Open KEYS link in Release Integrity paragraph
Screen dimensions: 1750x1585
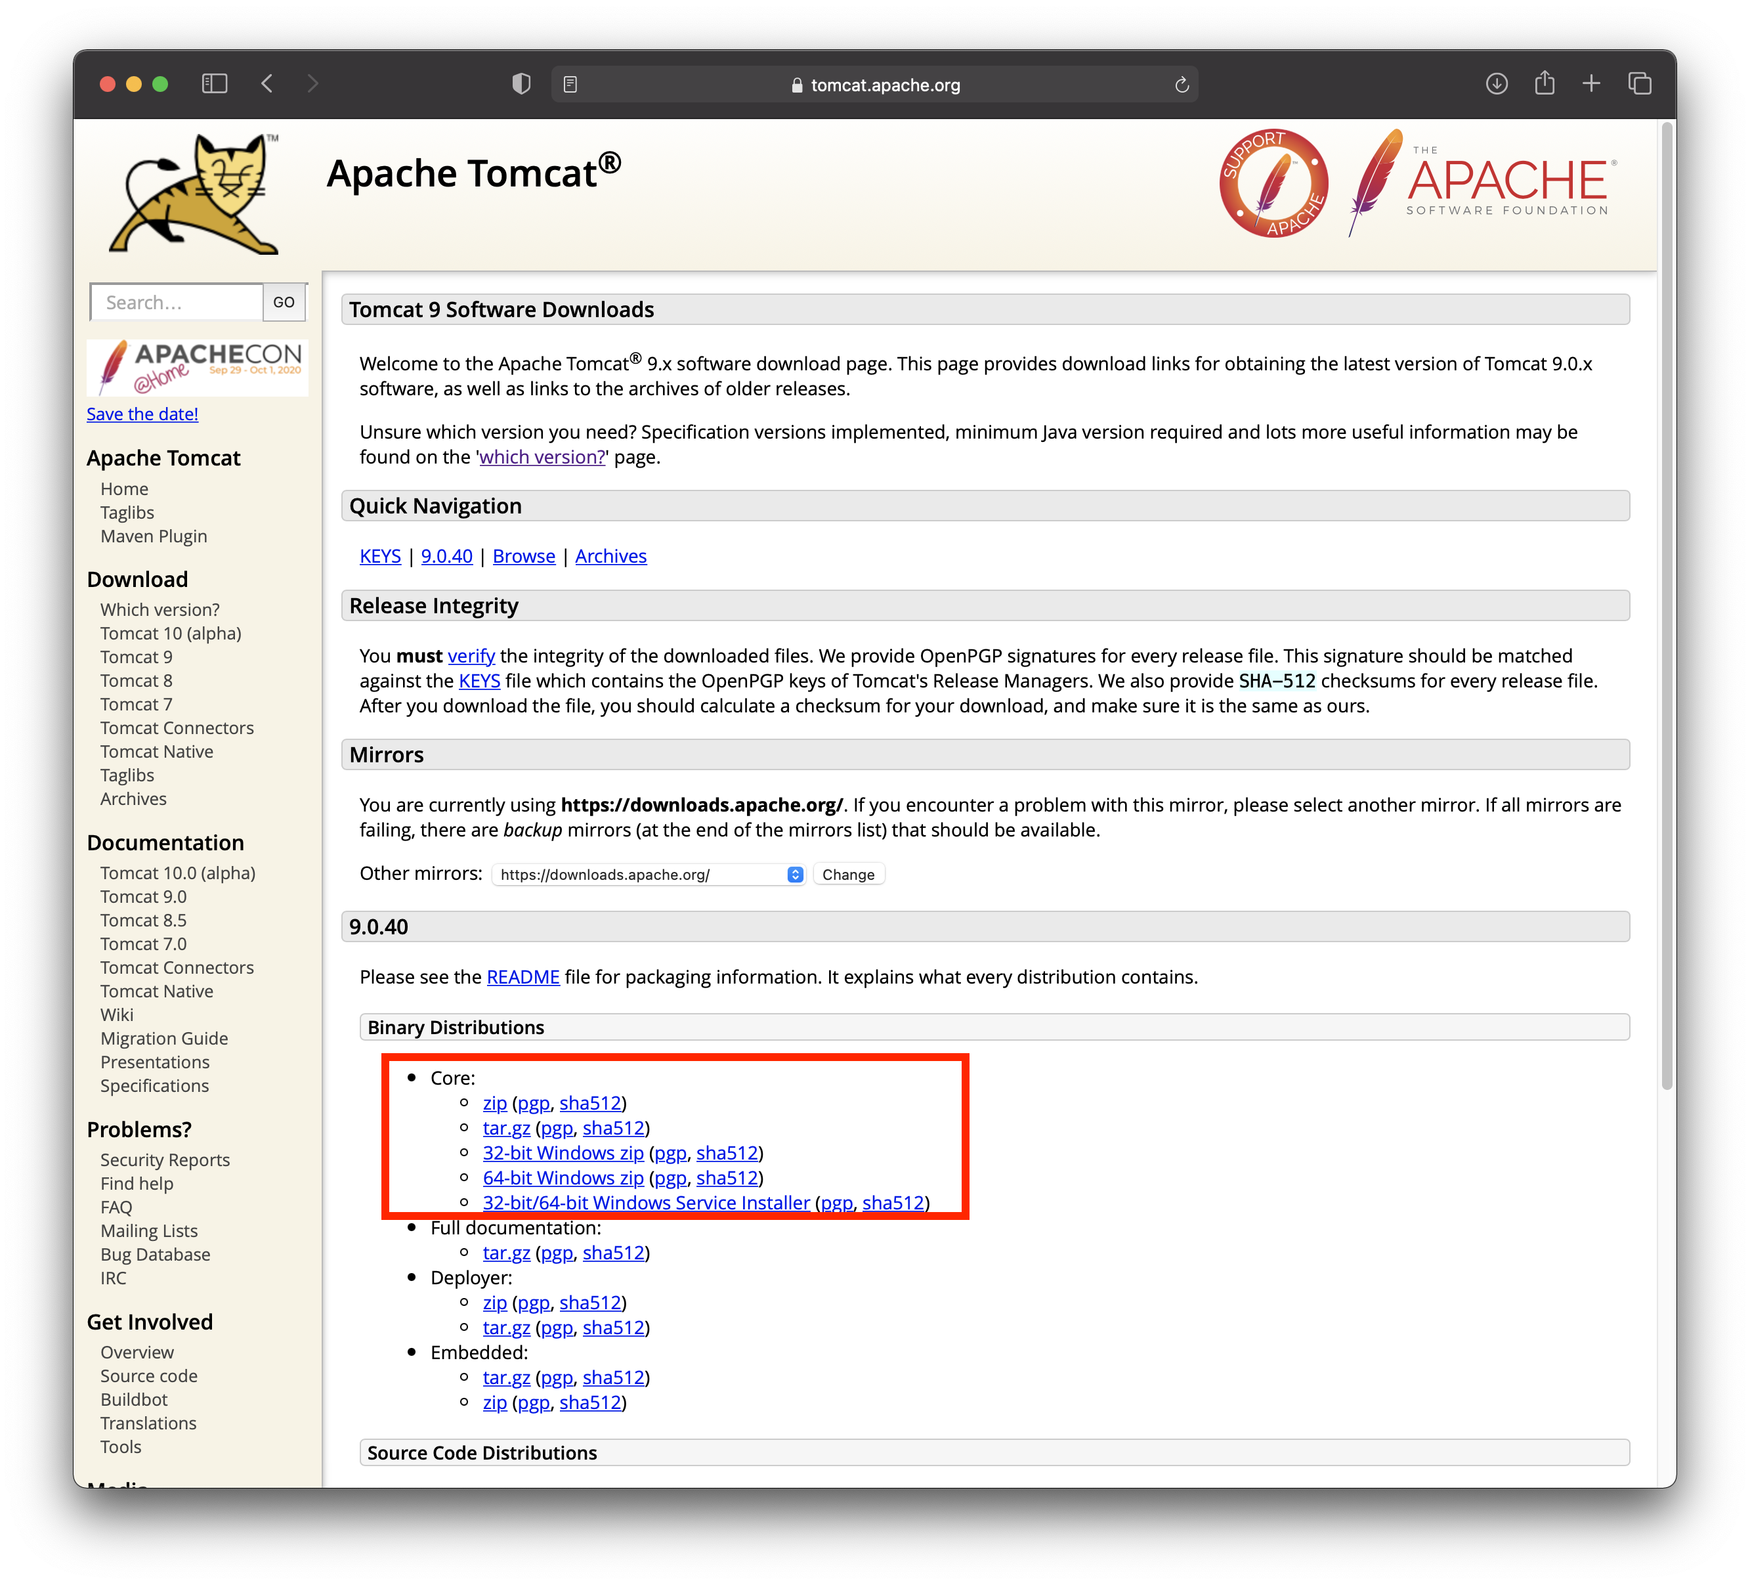[479, 681]
